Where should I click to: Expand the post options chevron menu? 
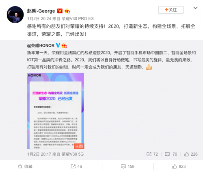point(195,8)
